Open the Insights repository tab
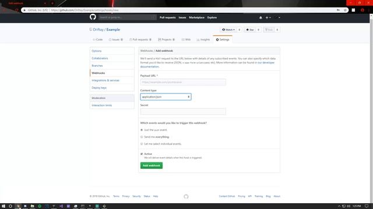The width and height of the screenshot is (373, 209). (x=203, y=39)
